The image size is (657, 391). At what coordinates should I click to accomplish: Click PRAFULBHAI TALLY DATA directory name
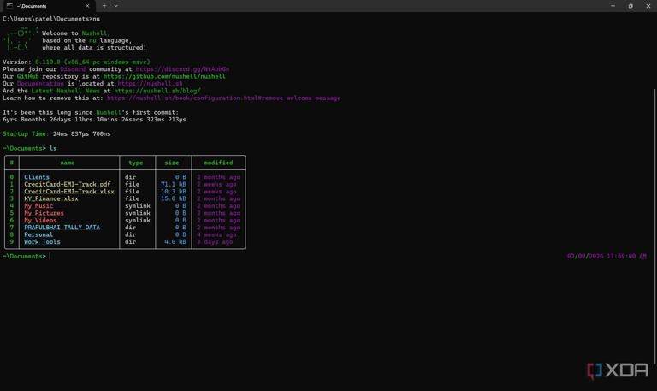pyautogui.click(x=62, y=227)
